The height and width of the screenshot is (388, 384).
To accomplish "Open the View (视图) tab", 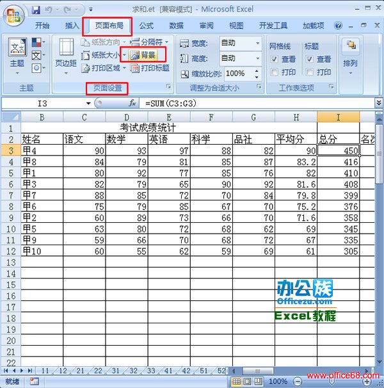I will click(x=236, y=26).
